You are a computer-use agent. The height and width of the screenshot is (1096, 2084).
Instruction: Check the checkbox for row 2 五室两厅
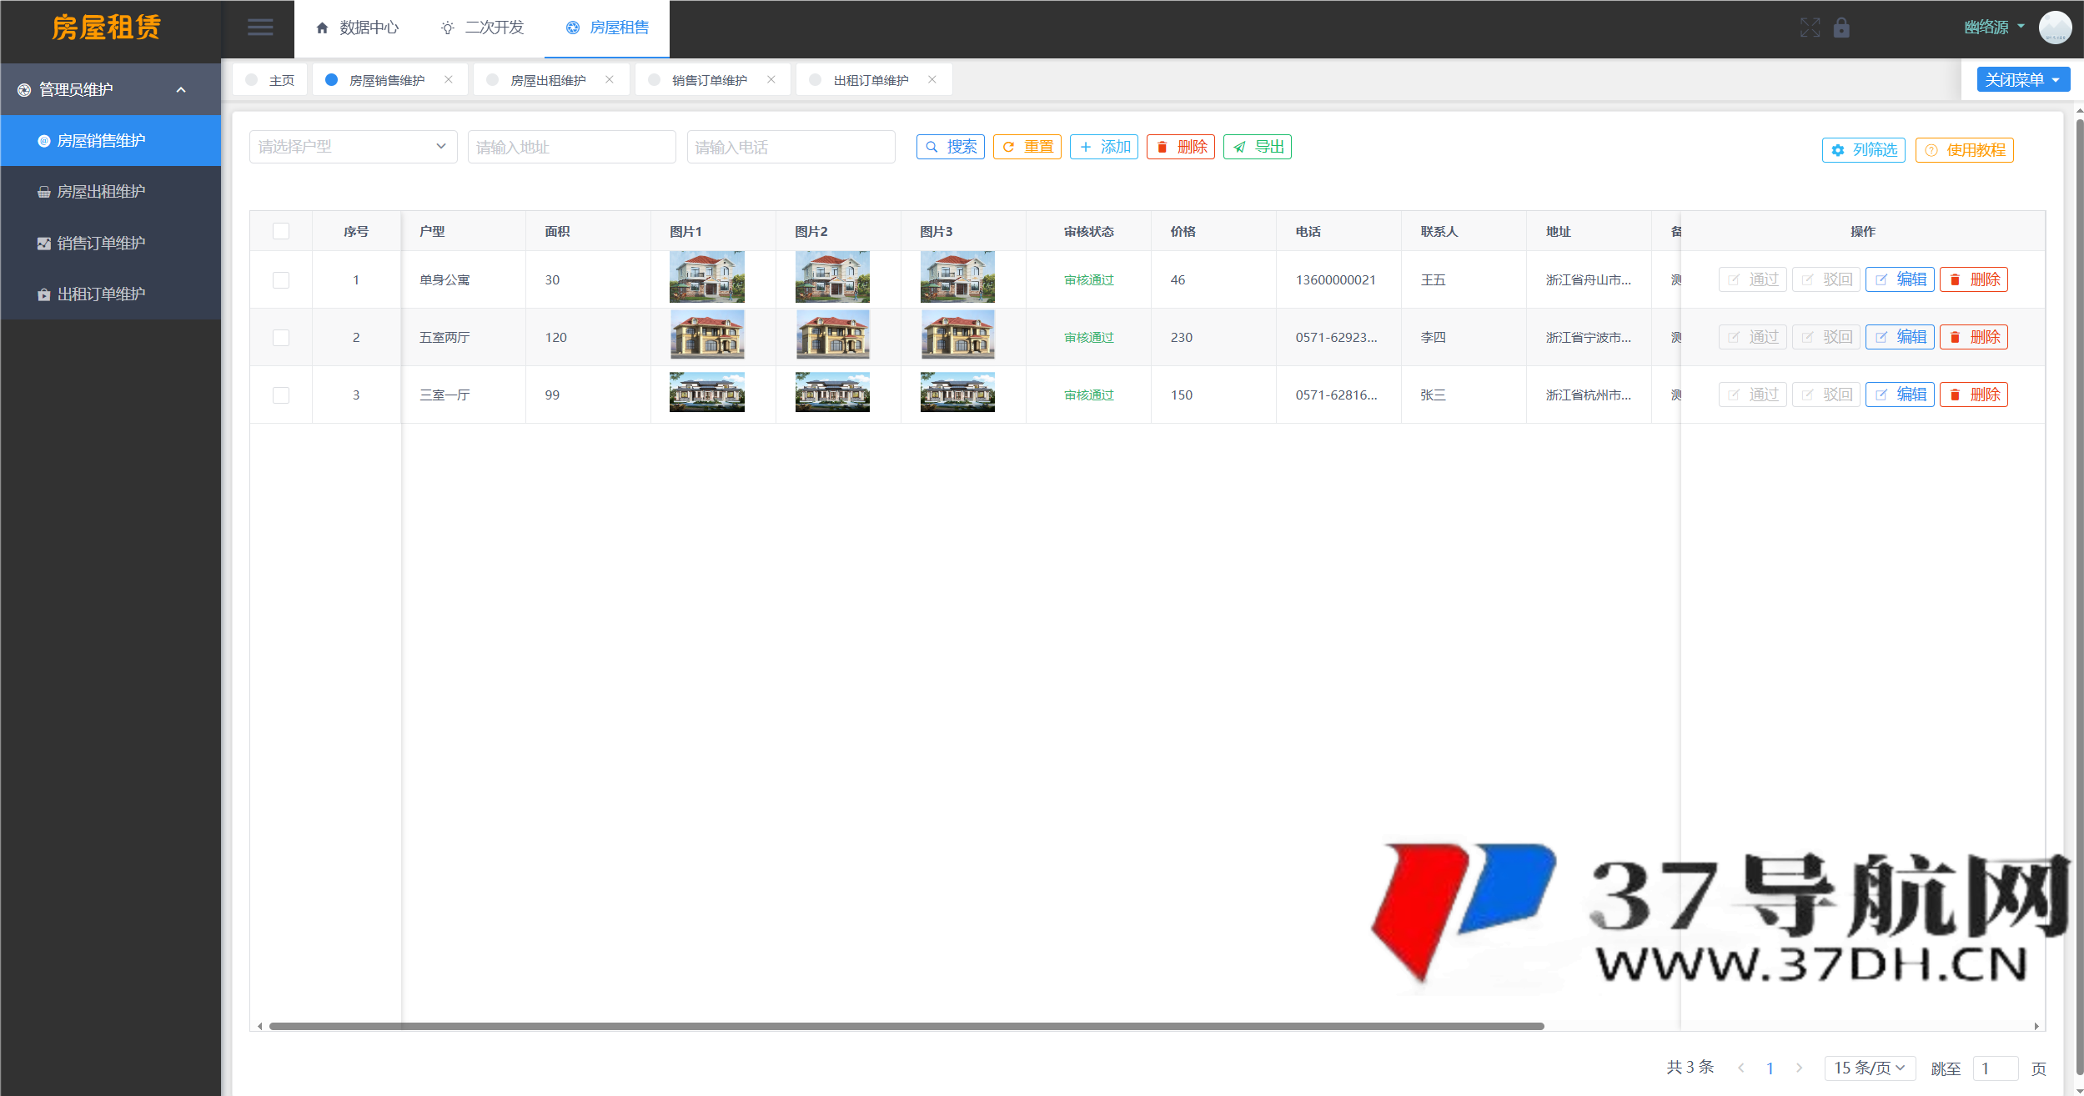280,337
